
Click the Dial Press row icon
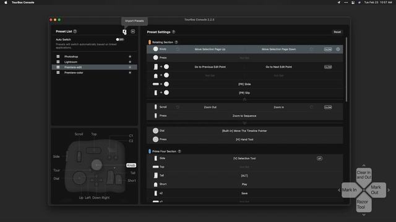coord(155,139)
